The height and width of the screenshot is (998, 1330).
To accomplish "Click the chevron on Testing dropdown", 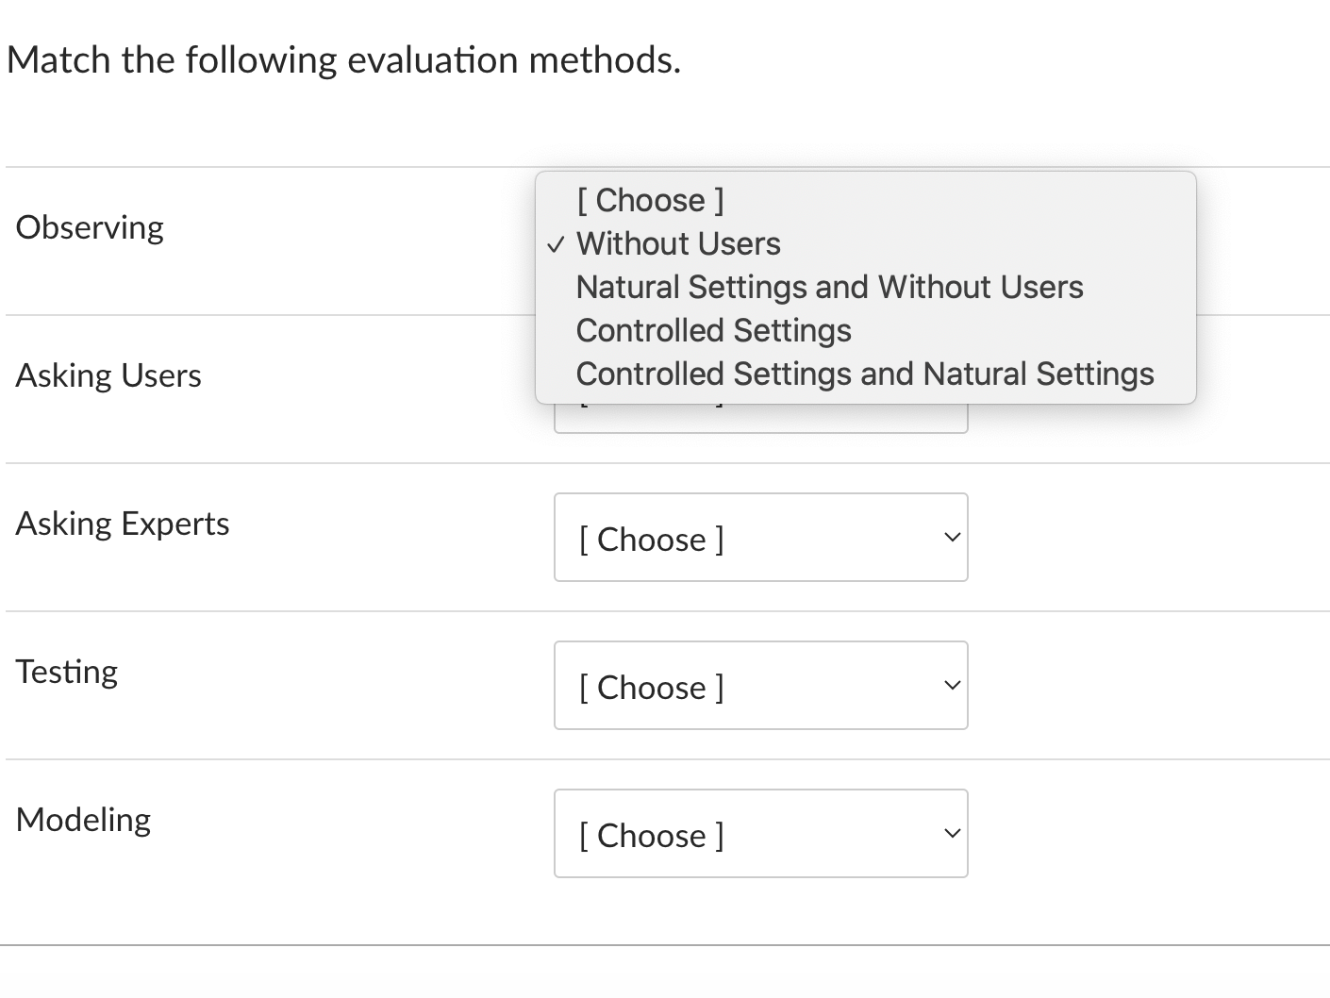I will click(x=951, y=685).
